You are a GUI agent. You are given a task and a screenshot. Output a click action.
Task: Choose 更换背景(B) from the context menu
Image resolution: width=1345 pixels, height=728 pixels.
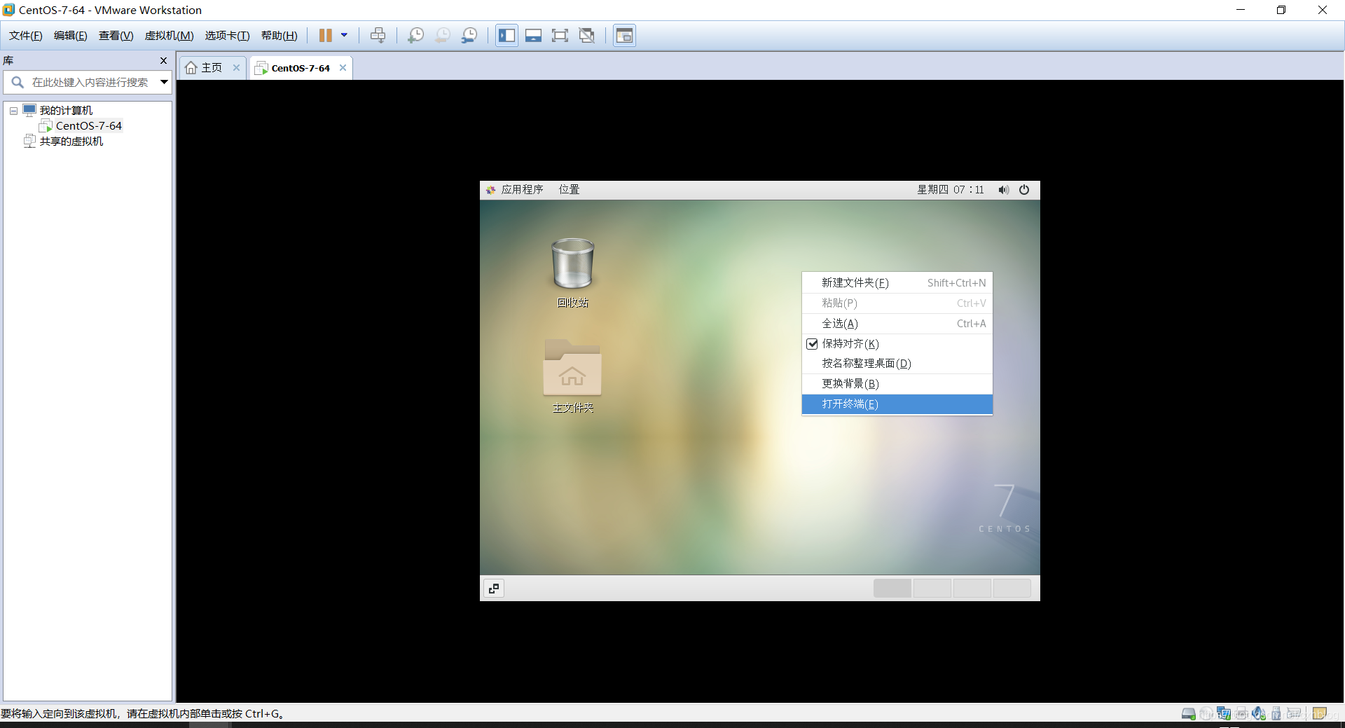pos(897,384)
